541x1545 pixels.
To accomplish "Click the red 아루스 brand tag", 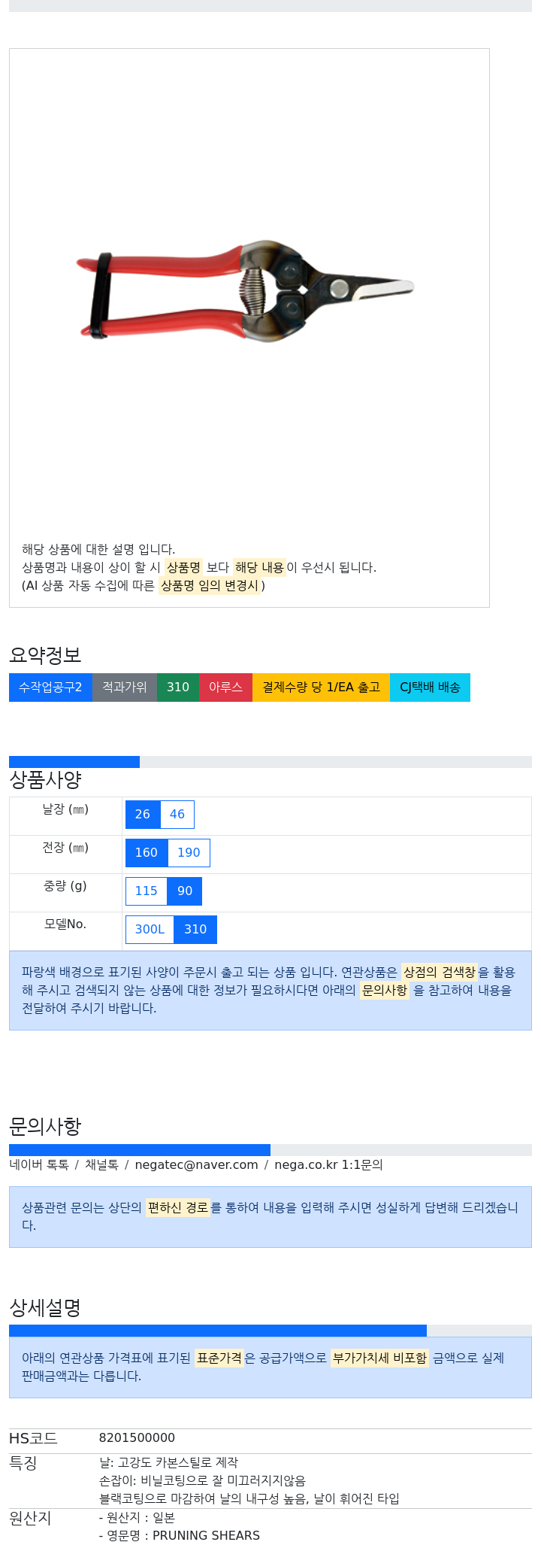I will pyautogui.click(x=225, y=688).
